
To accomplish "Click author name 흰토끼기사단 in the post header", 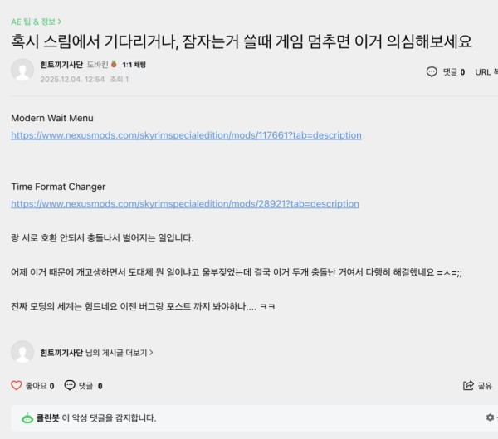I will (61, 64).
